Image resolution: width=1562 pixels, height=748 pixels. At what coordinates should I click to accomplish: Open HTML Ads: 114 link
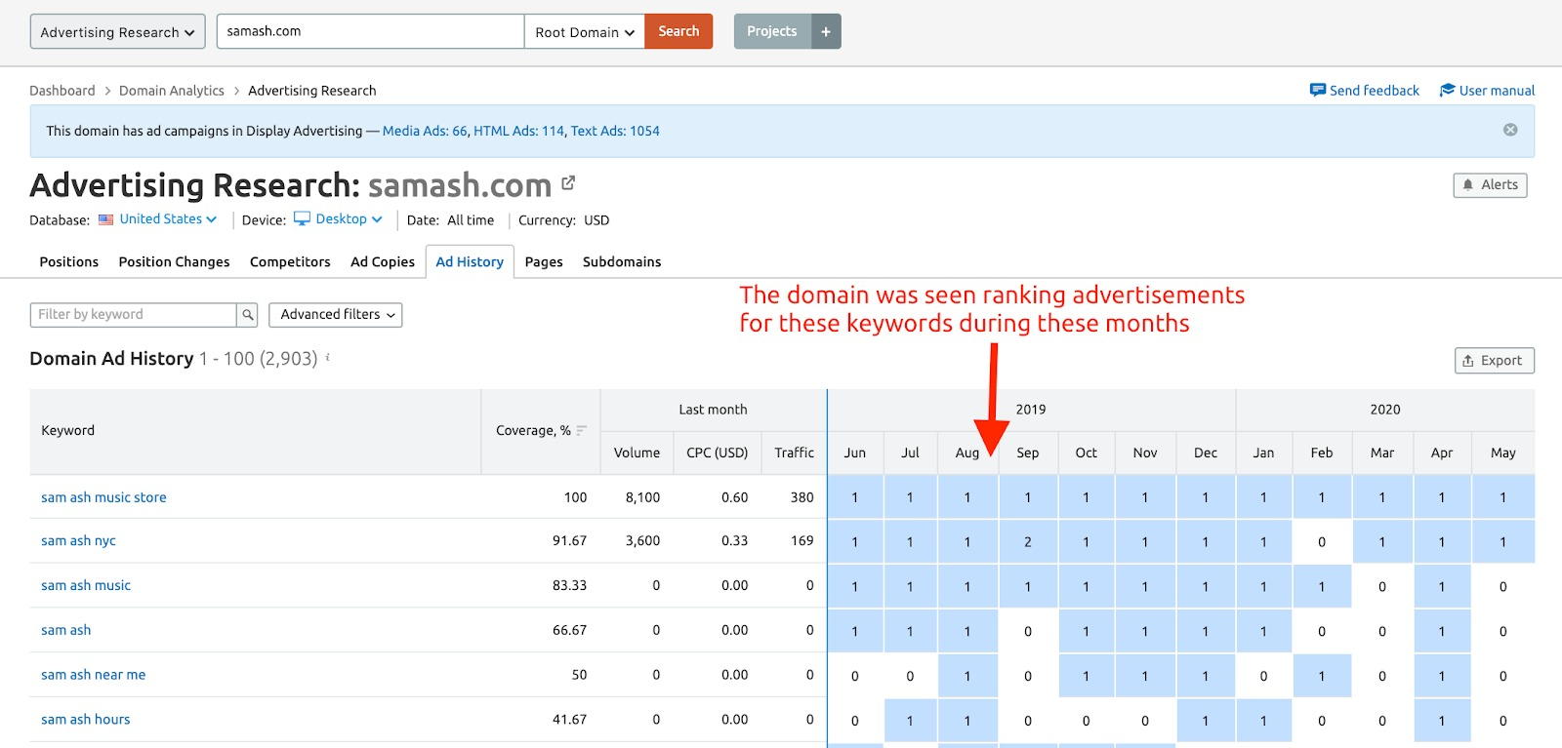(x=519, y=131)
